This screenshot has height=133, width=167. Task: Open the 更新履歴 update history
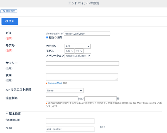[x=9, y=11]
